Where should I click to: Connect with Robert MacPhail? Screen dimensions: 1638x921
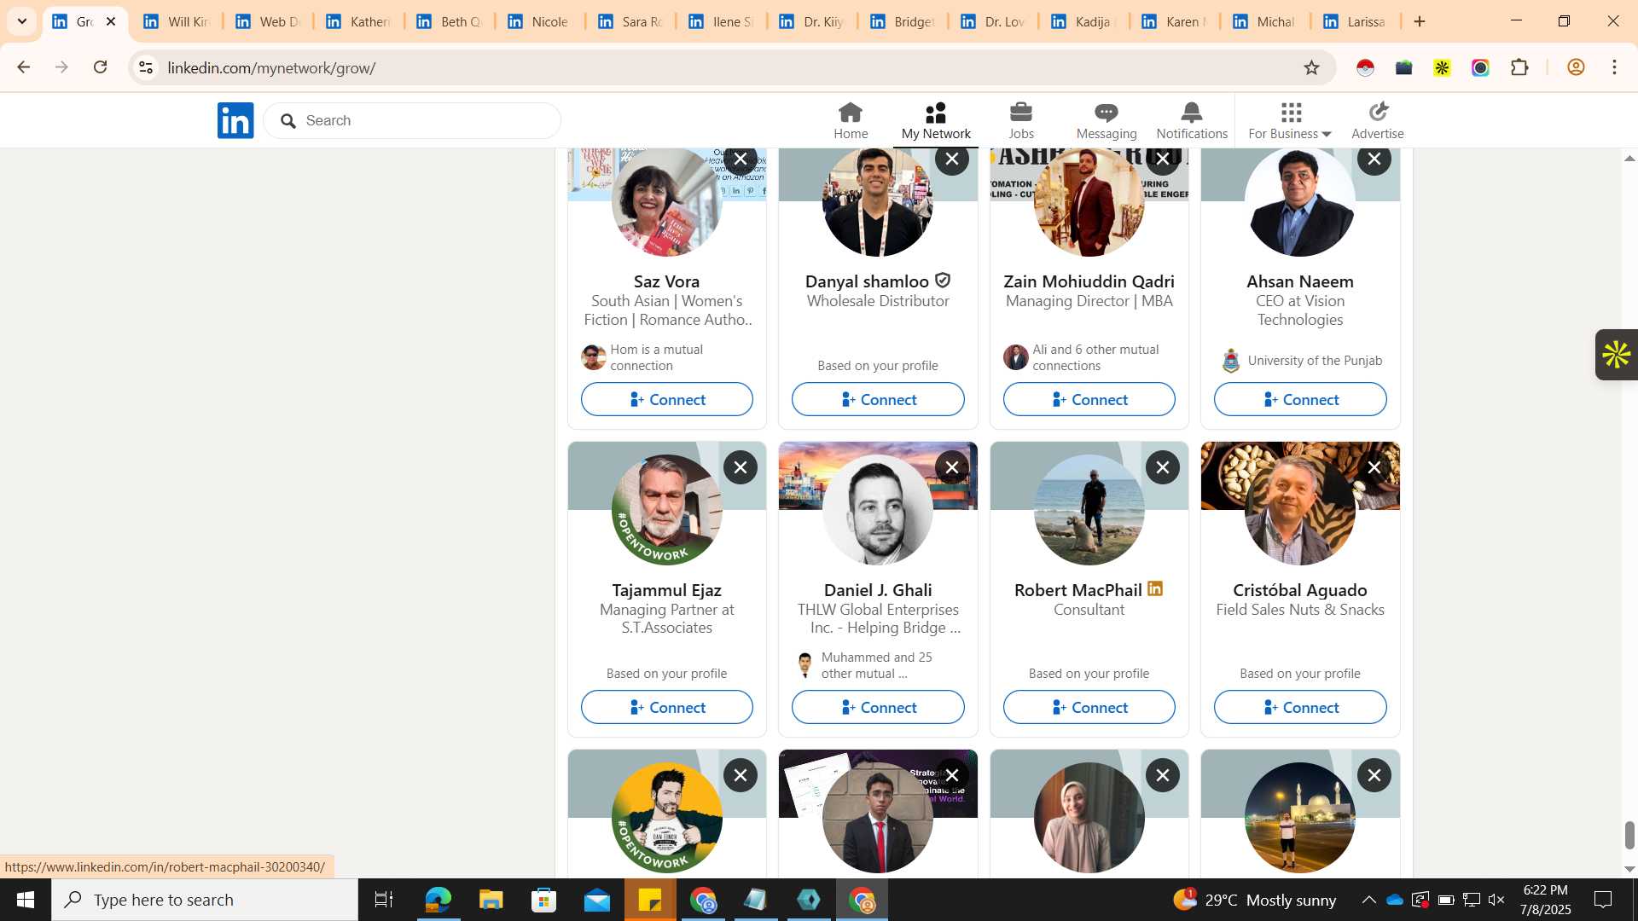[1089, 707]
